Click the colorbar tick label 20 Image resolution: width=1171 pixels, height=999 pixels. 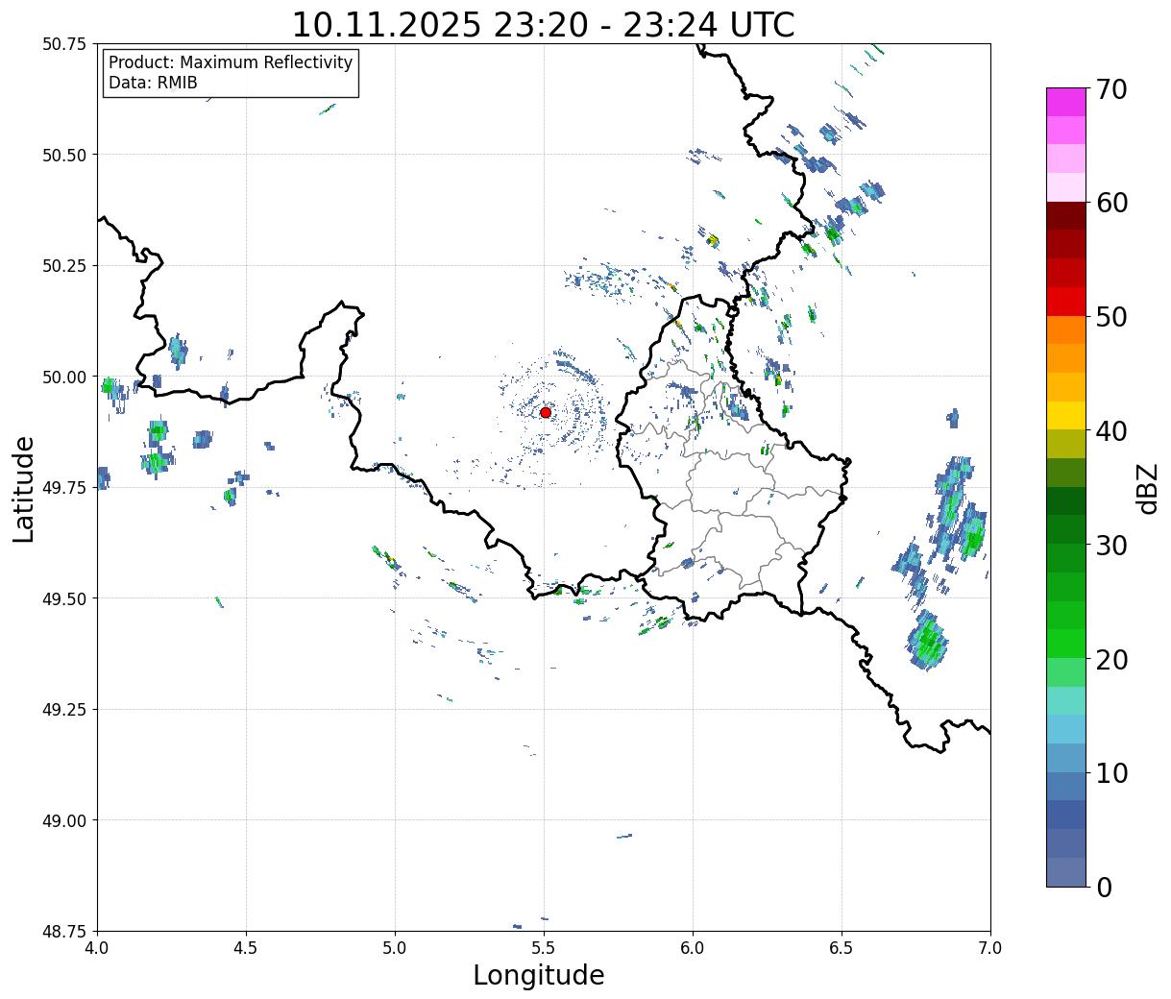point(1111,660)
